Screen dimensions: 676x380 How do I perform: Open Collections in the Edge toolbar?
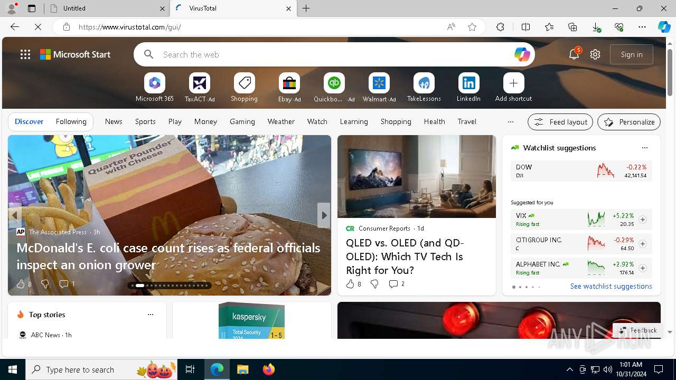(572, 27)
